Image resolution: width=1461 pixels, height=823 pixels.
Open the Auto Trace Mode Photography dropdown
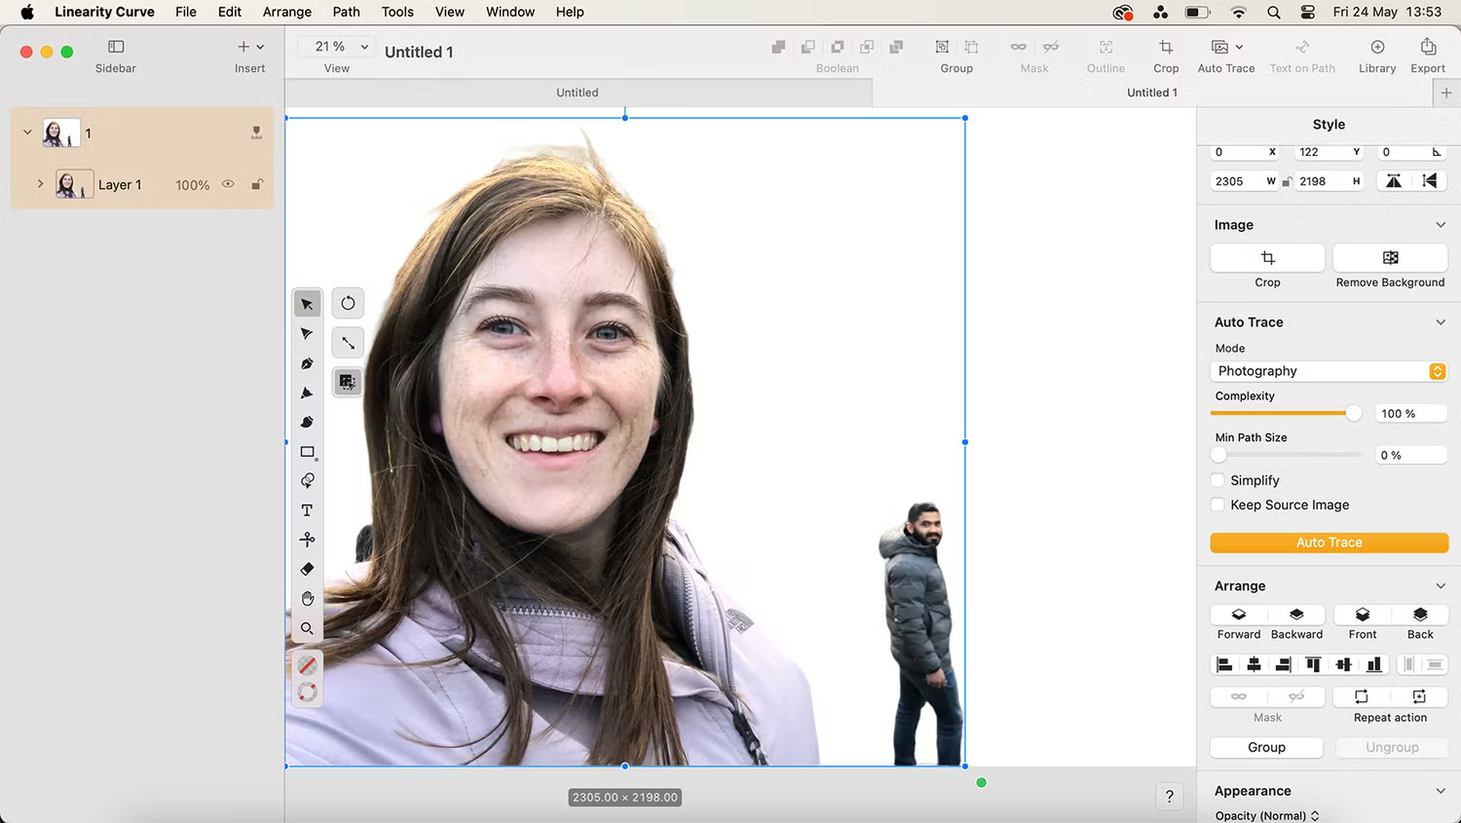(x=1329, y=371)
